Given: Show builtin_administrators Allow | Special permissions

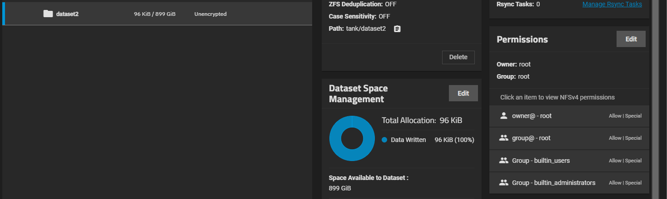Looking at the screenshot, I should [x=625, y=183].
